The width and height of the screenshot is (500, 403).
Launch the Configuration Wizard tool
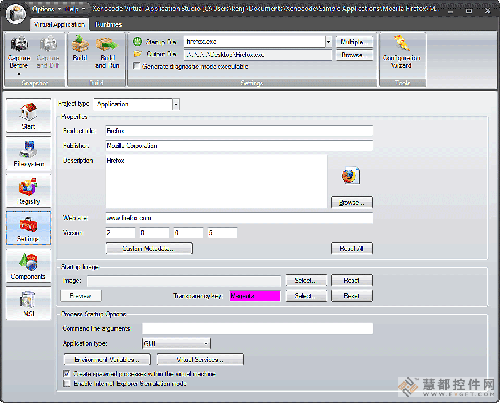pos(402,52)
